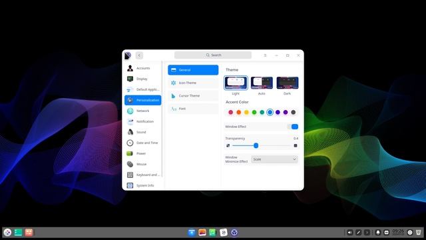Pick the selected blue accent color

coord(270,112)
